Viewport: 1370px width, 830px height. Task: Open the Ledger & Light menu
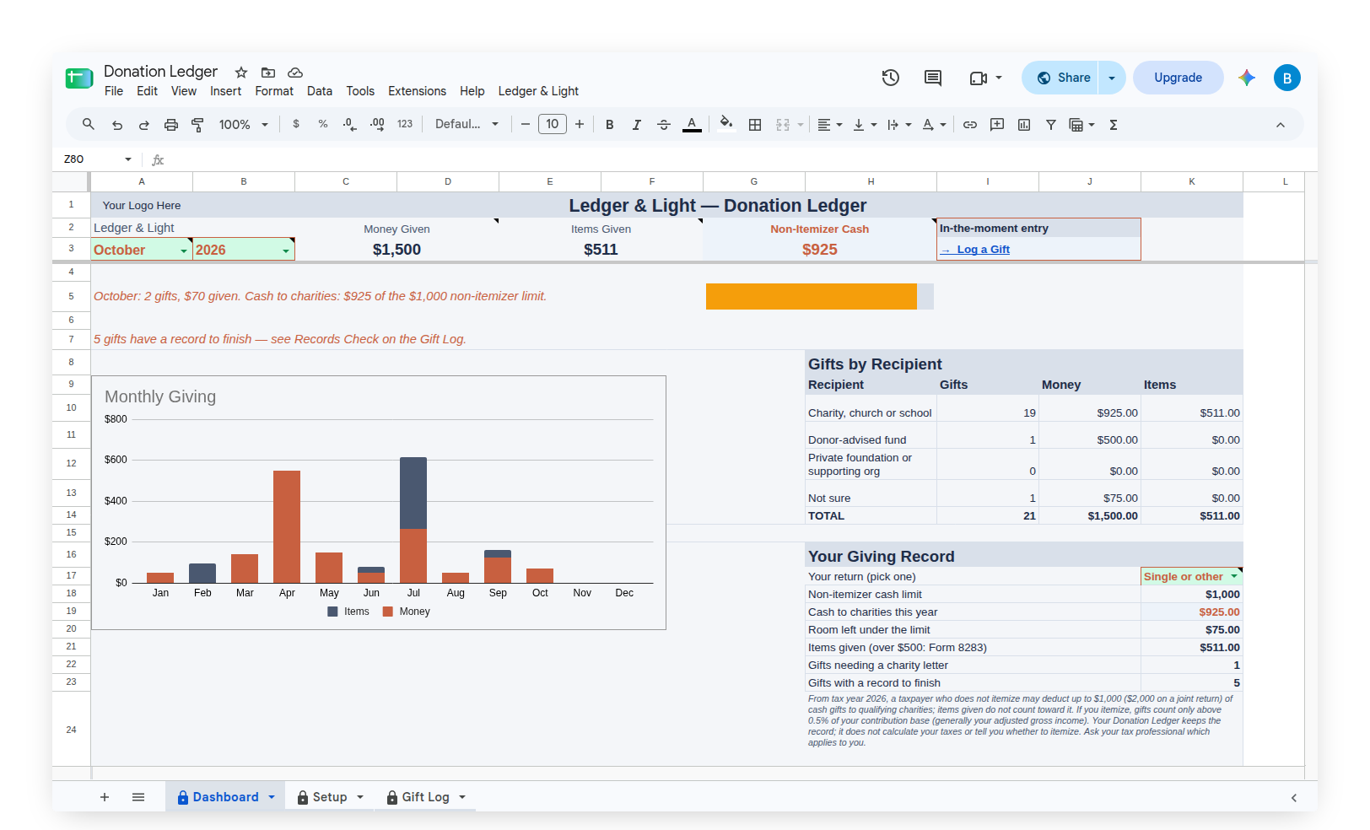(x=538, y=91)
